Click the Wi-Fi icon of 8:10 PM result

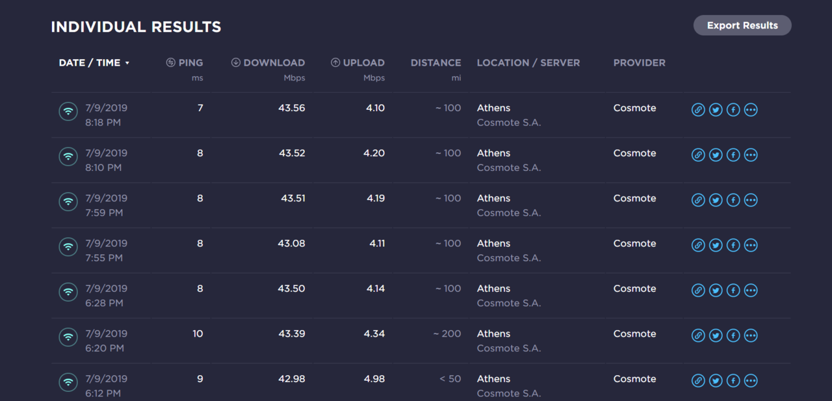[x=68, y=156]
